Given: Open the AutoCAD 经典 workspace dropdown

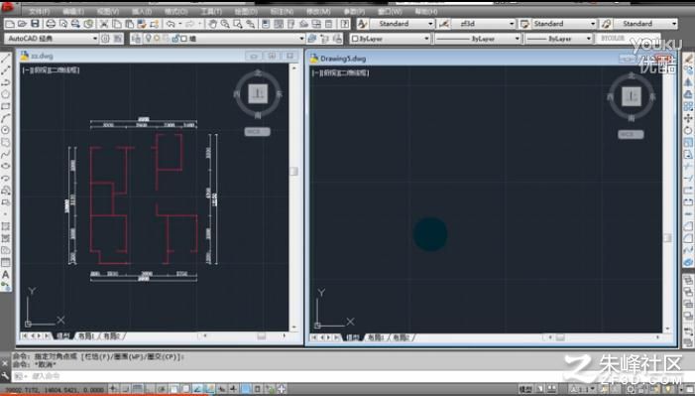Looking at the screenshot, I should (x=51, y=39).
